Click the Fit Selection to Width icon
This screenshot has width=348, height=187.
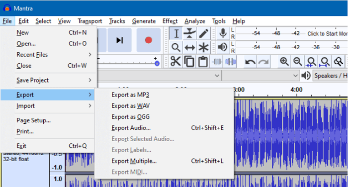311,62
